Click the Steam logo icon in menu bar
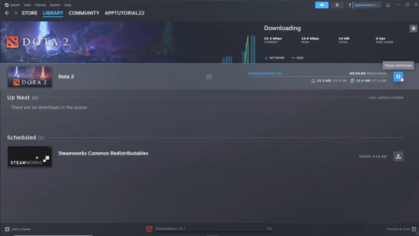This screenshot has width=419, height=236. pos(7,5)
